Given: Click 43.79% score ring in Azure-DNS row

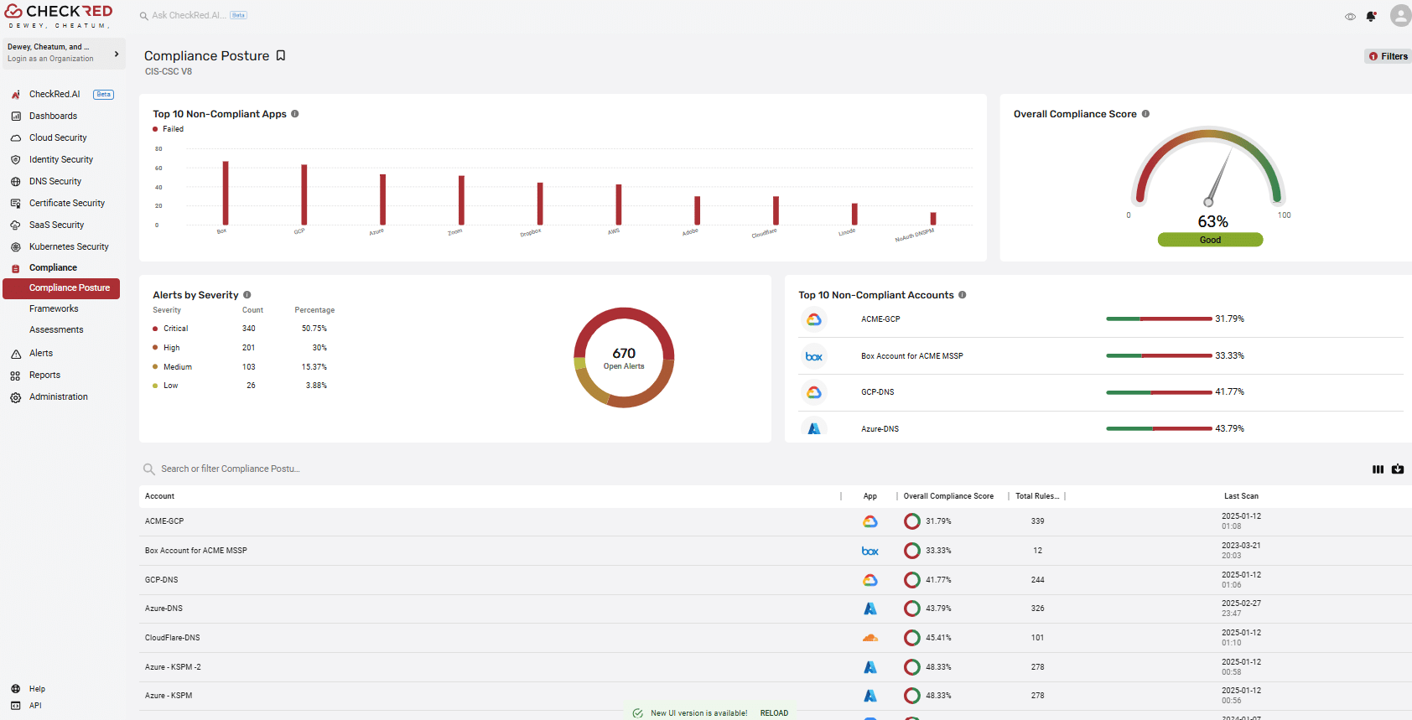Looking at the screenshot, I should coord(912,609).
